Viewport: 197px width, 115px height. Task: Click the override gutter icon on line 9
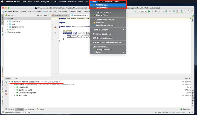(x=55, y=33)
